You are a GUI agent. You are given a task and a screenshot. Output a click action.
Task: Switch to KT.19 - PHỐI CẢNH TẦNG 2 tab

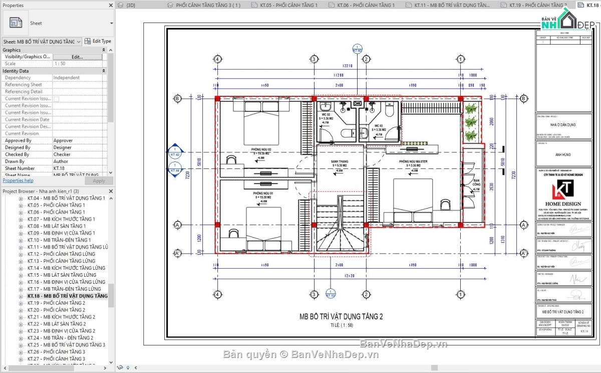[x=538, y=5]
